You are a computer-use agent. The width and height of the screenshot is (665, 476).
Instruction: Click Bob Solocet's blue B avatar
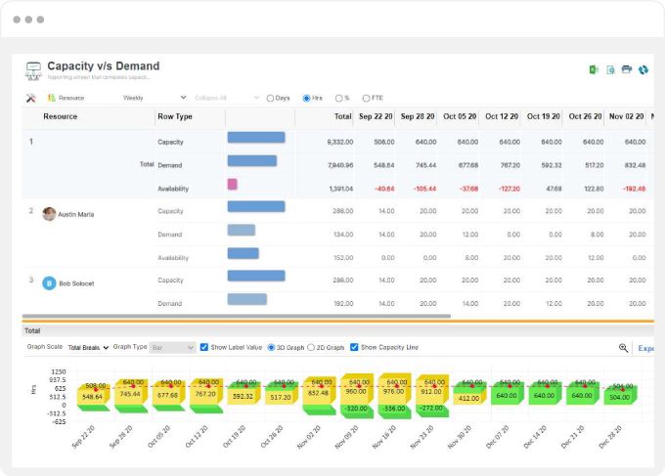pyautogui.click(x=49, y=283)
